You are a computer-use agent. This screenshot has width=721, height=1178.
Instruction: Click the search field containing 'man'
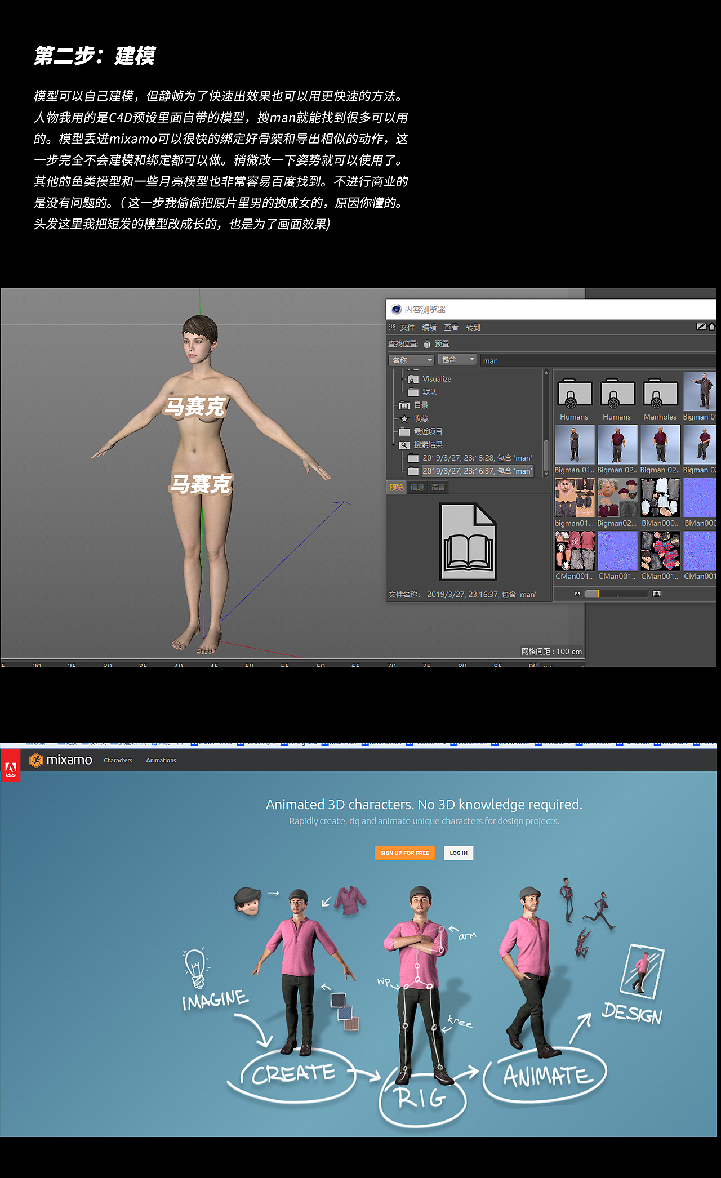pyautogui.click(x=598, y=360)
